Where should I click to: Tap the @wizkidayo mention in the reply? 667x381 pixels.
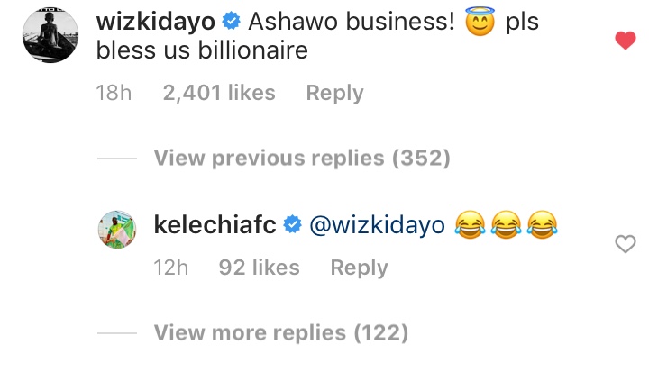(x=370, y=225)
